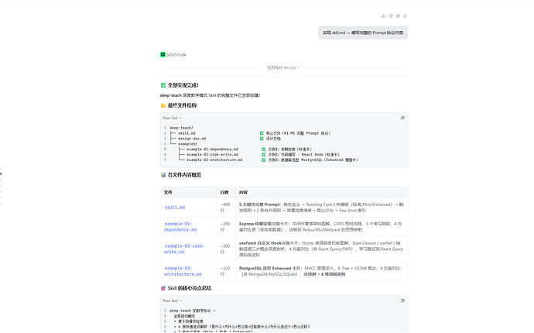This screenshot has width=534, height=333.
Task: Click green check beside example-03-architecture.md row
Action: click(x=264, y=160)
